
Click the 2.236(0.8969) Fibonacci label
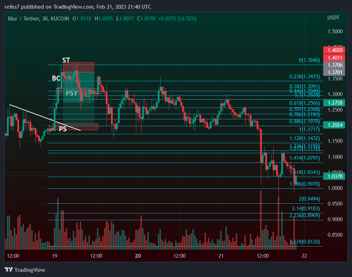pos(304,215)
